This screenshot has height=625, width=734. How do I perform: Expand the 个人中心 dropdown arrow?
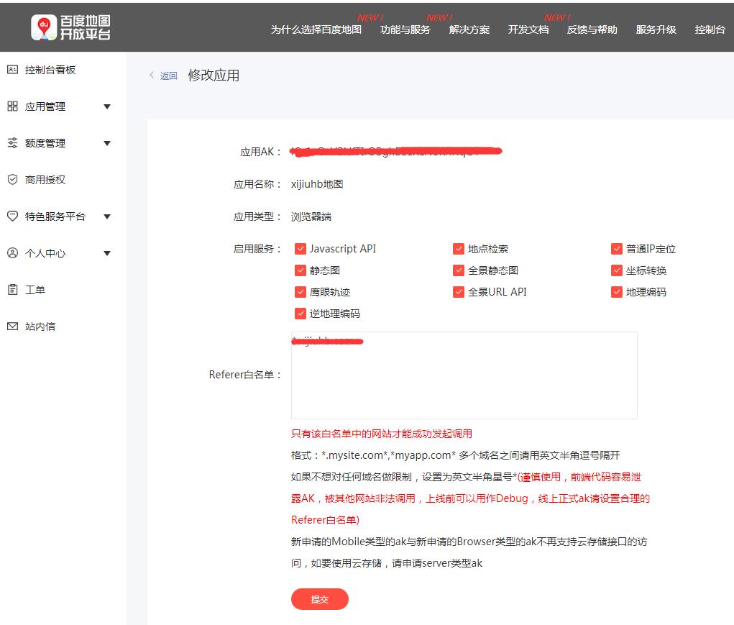(107, 253)
